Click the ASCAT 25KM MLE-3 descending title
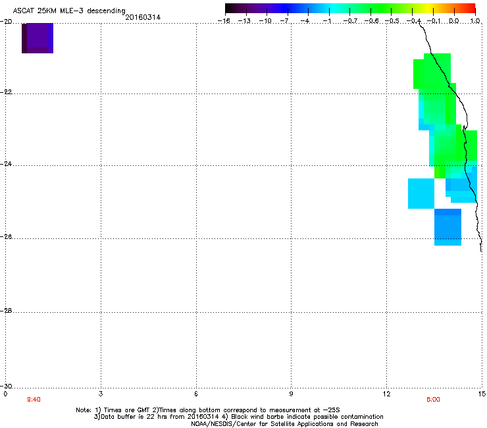 [69, 11]
